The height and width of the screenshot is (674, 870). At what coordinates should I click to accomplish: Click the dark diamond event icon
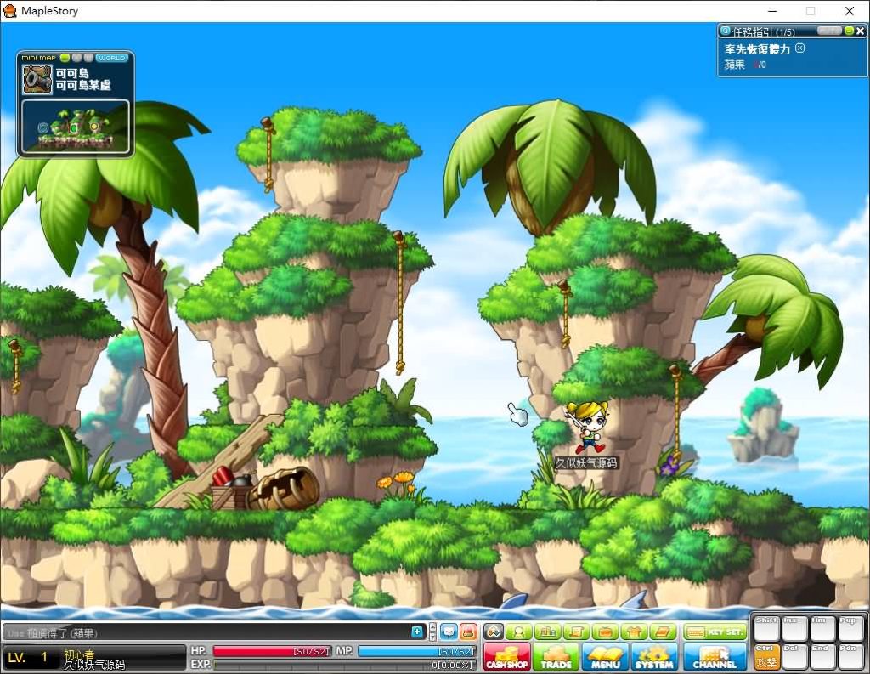click(494, 632)
